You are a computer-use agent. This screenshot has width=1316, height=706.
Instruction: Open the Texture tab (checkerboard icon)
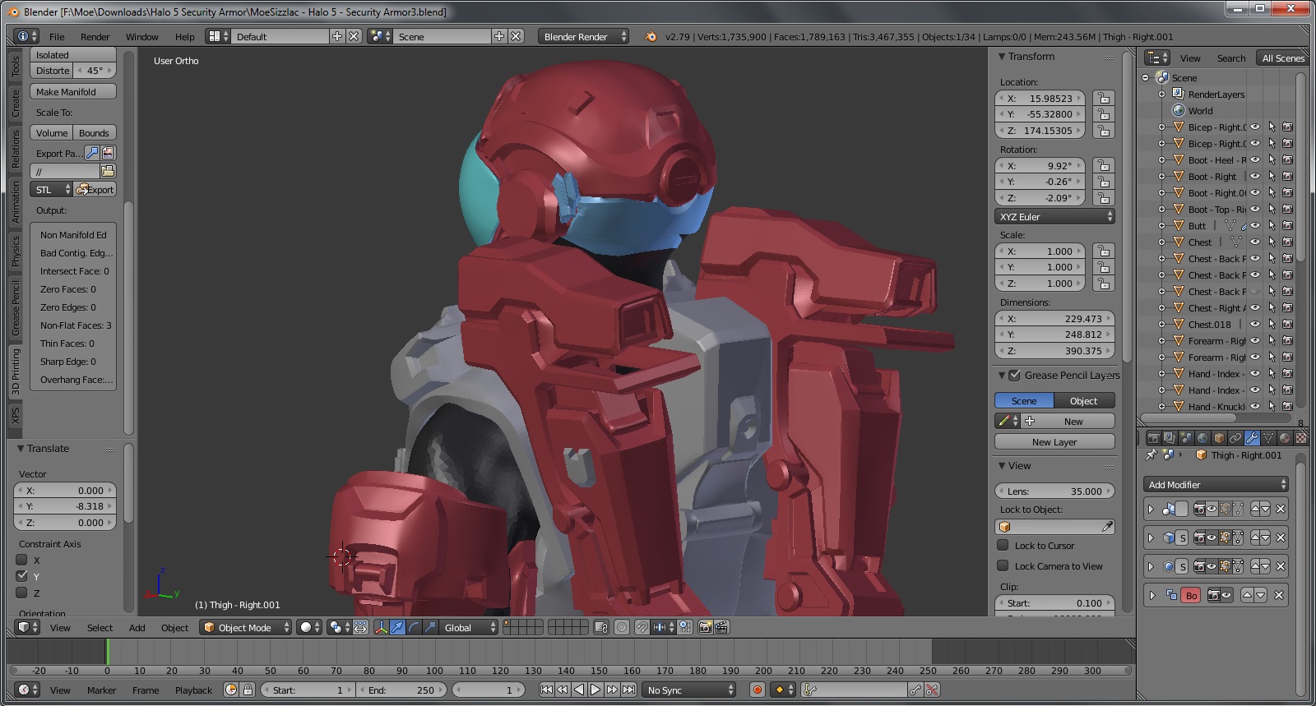click(x=1300, y=438)
